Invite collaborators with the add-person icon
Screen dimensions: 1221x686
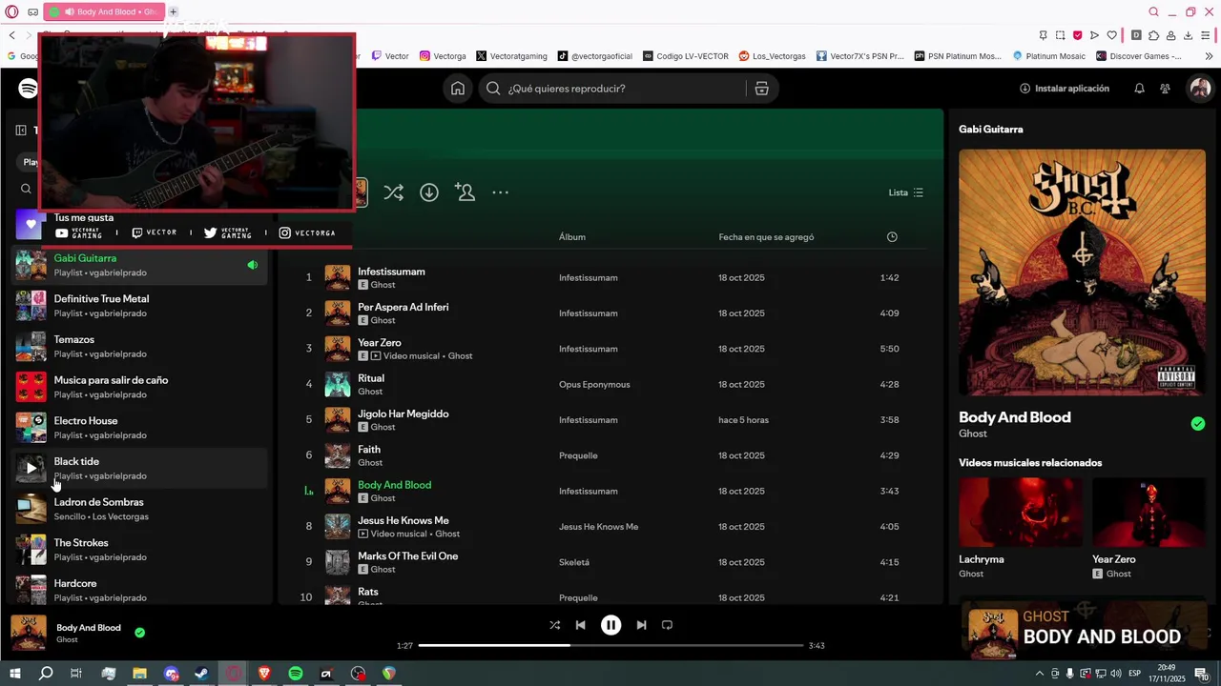click(466, 192)
